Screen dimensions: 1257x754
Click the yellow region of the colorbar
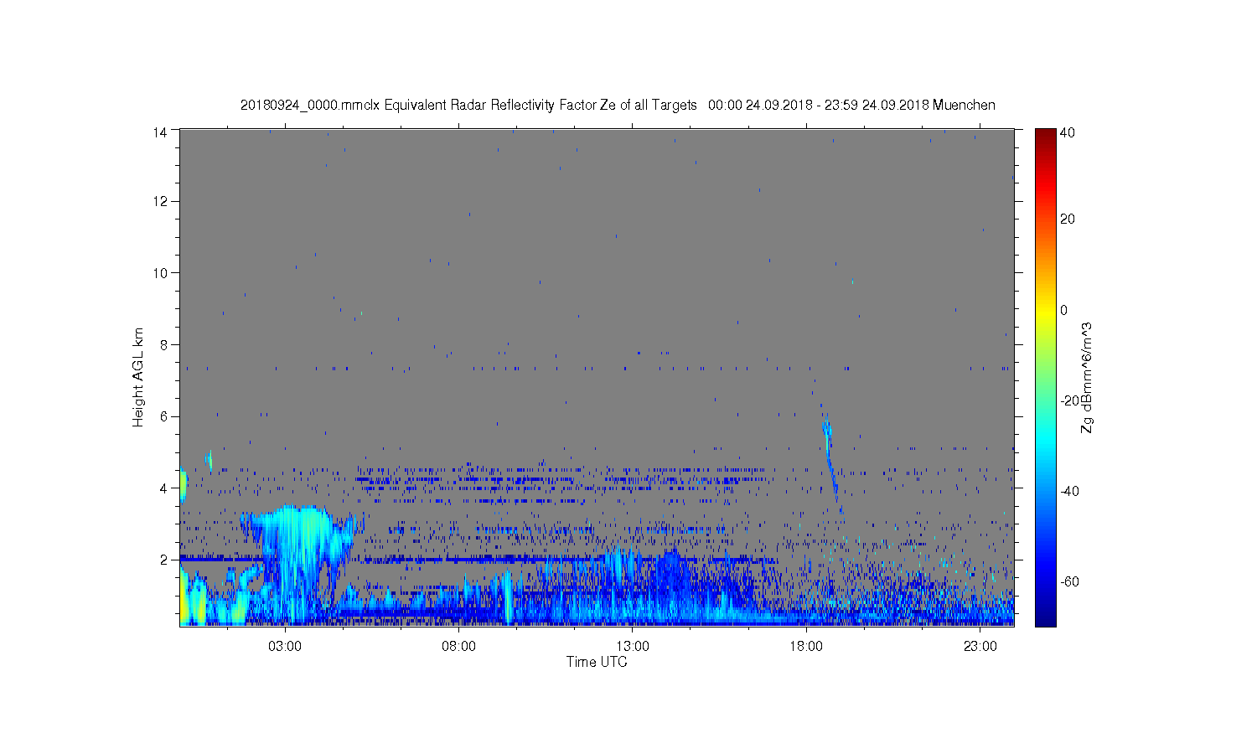coord(1044,312)
